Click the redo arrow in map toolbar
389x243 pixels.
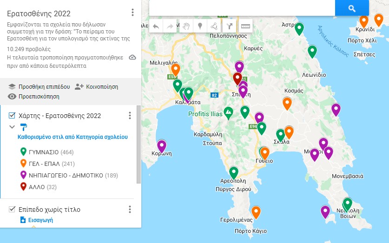pyautogui.click(x=170, y=26)
